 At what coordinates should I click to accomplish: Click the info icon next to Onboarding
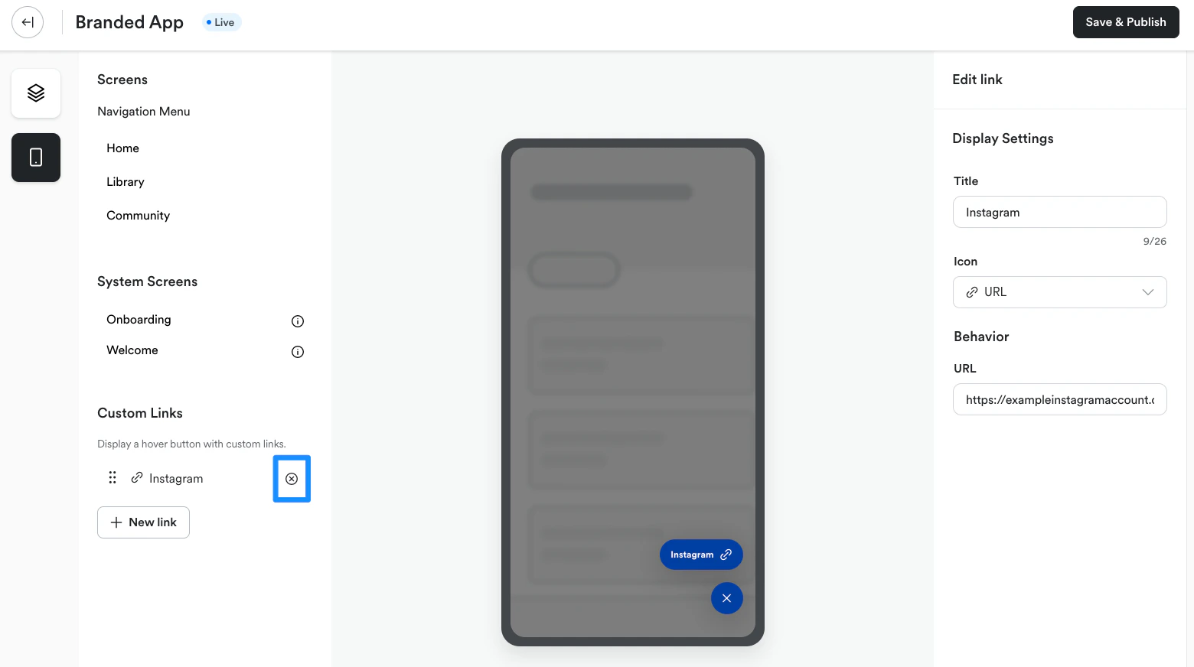[x=298, y=321]
